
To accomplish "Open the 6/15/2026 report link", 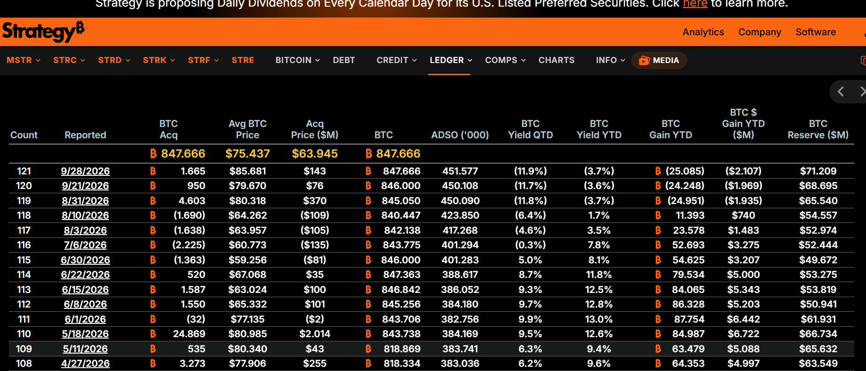I will click(85, 290).
